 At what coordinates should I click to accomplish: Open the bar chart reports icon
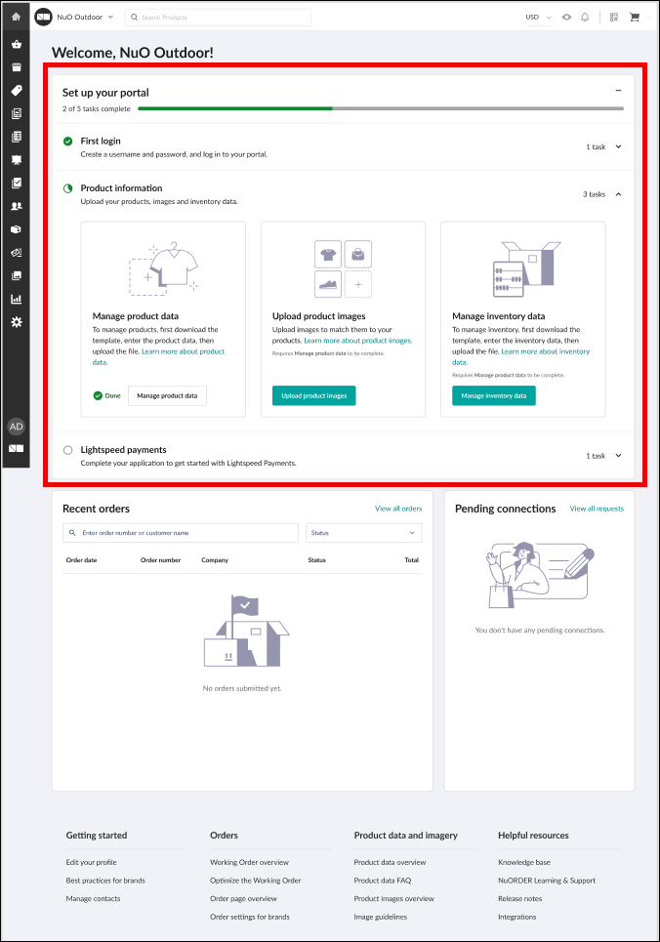pyautogui.click(x=16, y=299)
